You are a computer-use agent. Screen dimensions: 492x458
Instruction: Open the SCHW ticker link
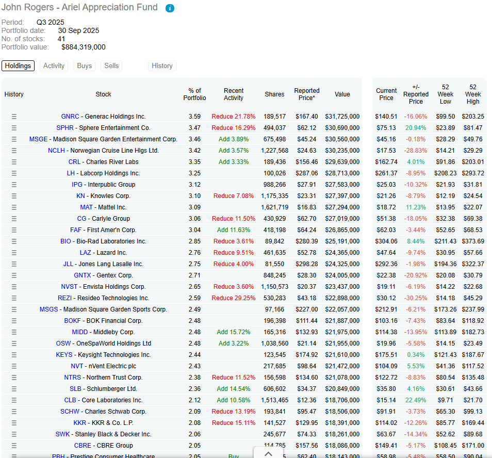[x=70, y=412]
